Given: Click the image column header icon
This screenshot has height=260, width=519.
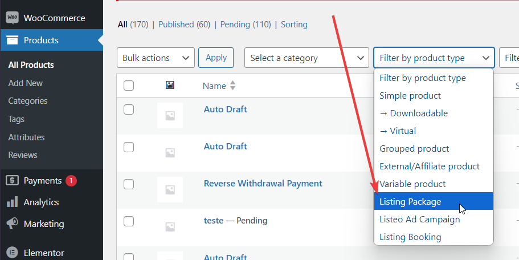Looking at the screenshot, I should [x=170, y=86].
